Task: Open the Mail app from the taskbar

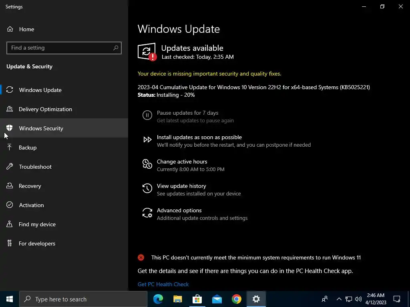Action: click(217, 299)
